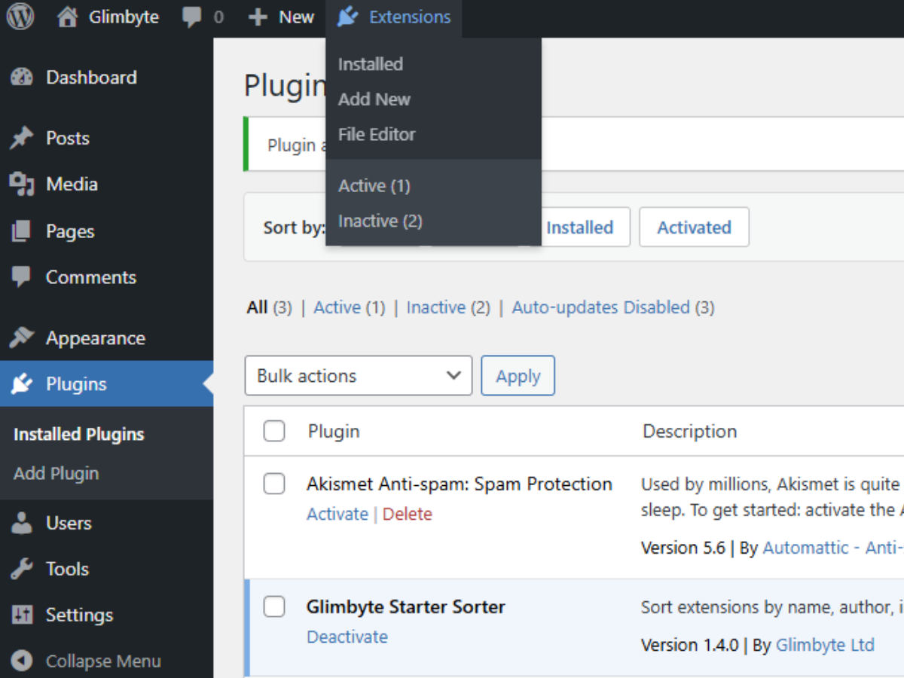Check the Akismet Anti-spam checkbox
Viewport: 904px width, 678px height.
pos(274,484)
